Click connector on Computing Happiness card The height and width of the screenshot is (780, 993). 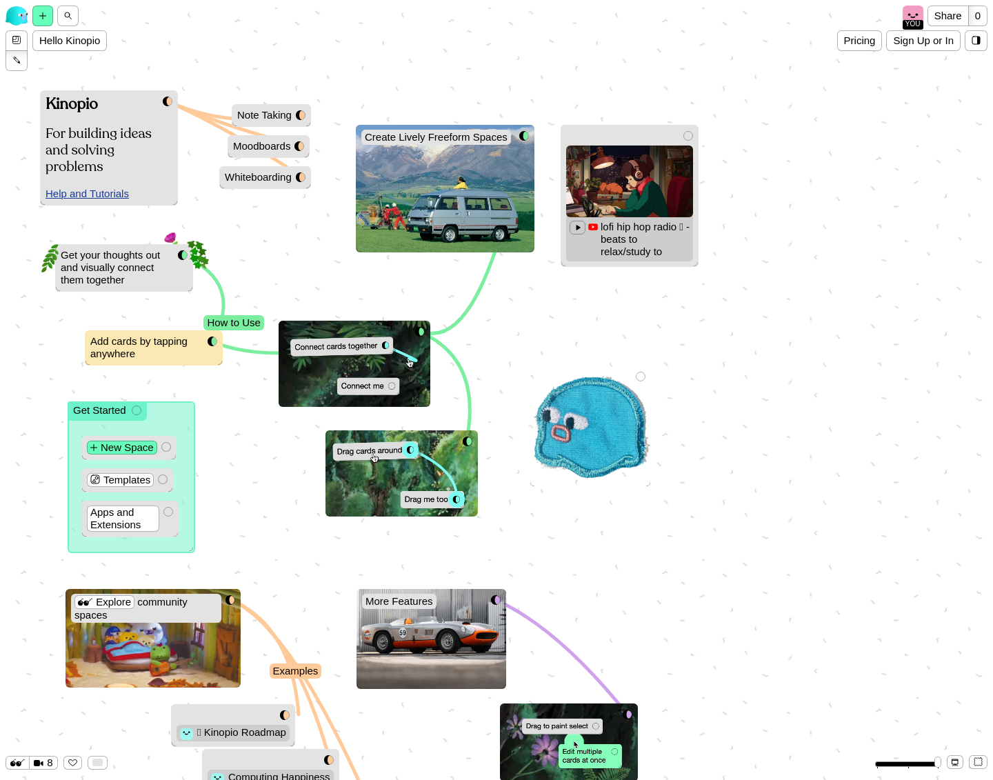pos(329,760)
